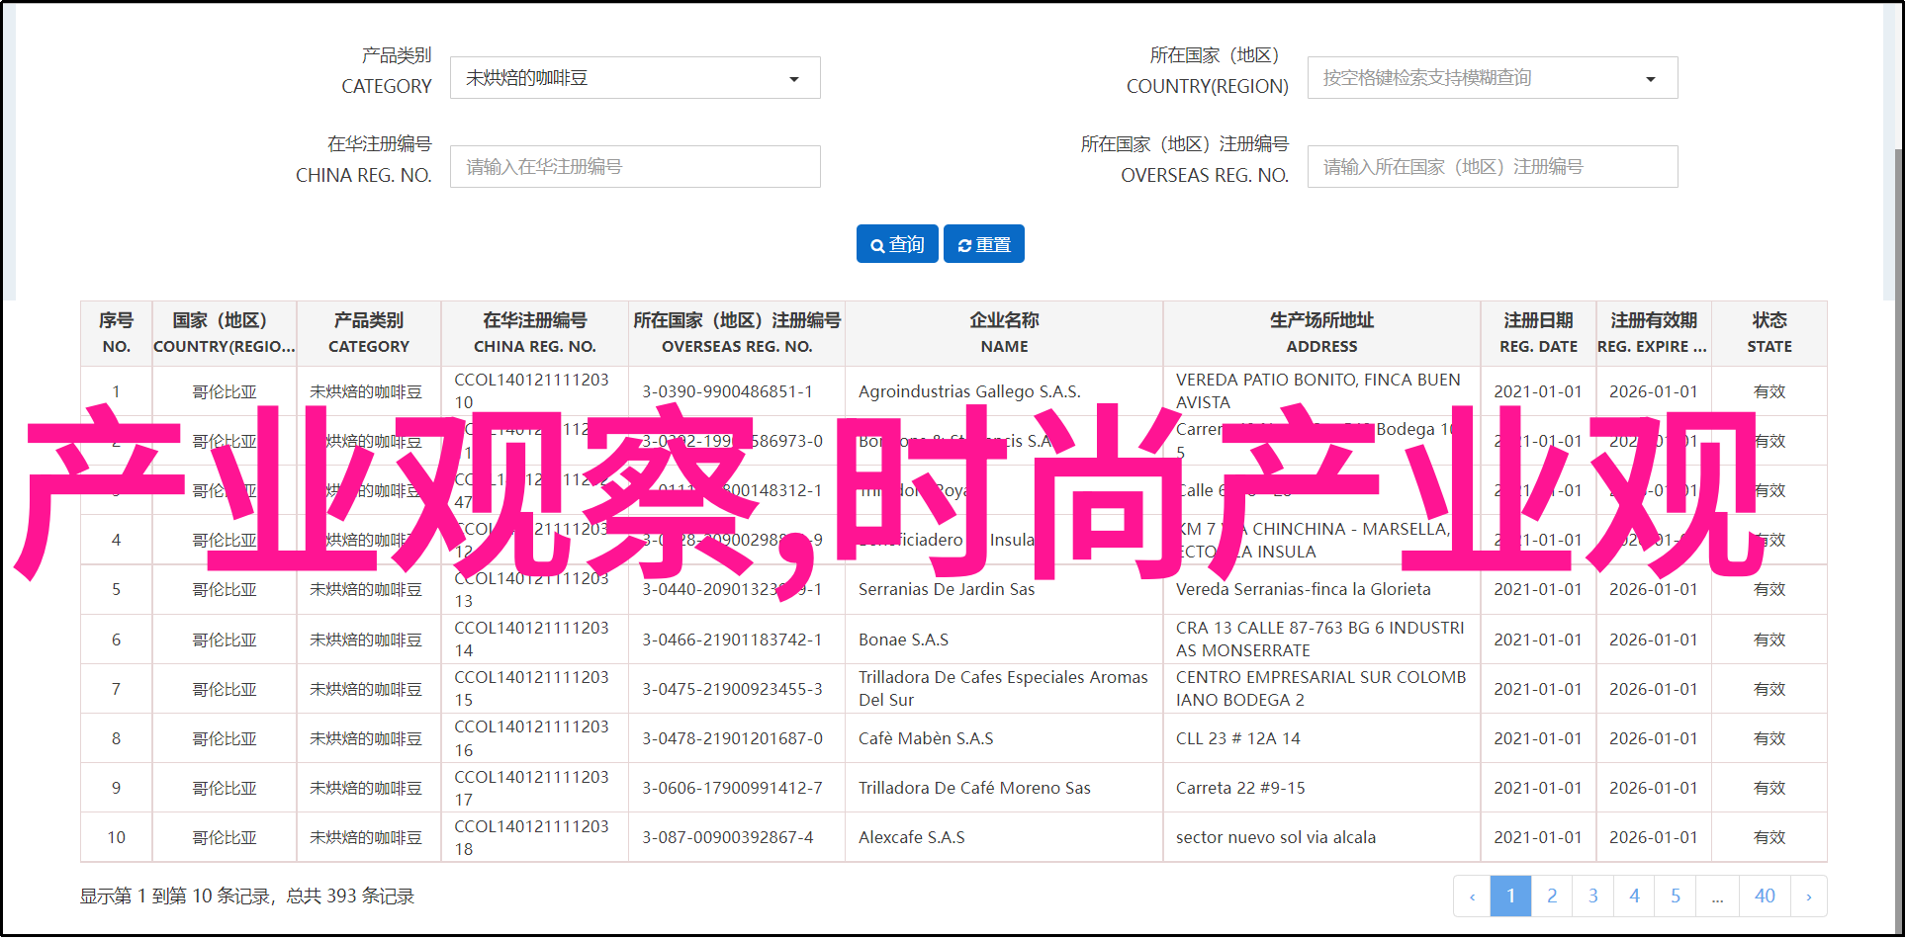The height and width of the screenshot is (939, 1906).
Task: Focus the 在华注册编号 input field
Action: pyautogui.click(x=635, y=167)
